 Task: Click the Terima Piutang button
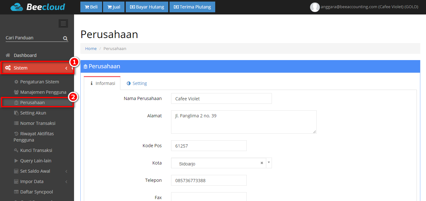pos(192,7)
